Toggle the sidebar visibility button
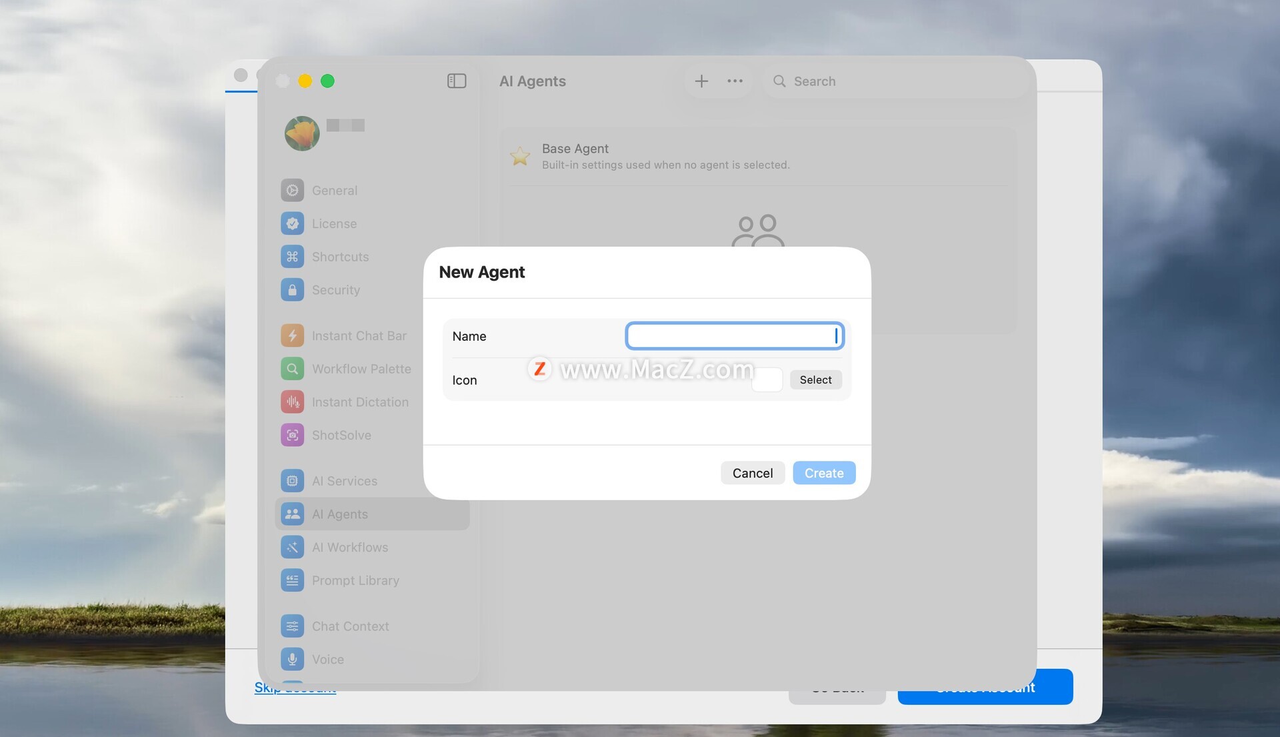Viewport: 1280px width, 737px height. 457,81
